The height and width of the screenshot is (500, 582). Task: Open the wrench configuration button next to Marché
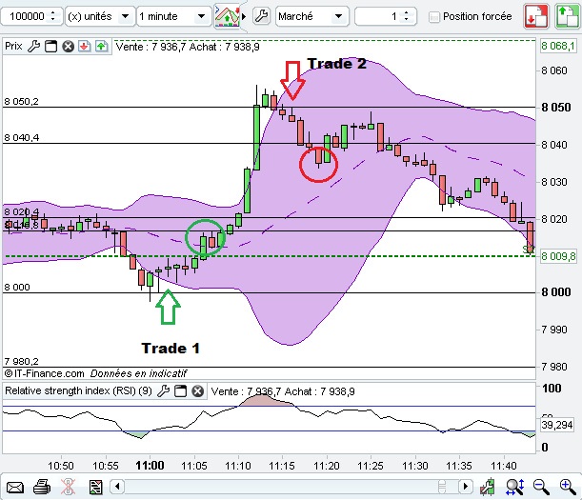[261, 16]
